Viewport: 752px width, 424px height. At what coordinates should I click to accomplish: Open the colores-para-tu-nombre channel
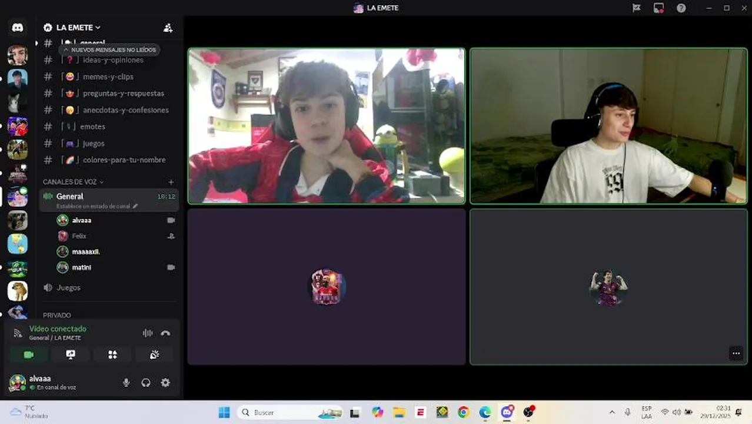(x=109, y=160)
